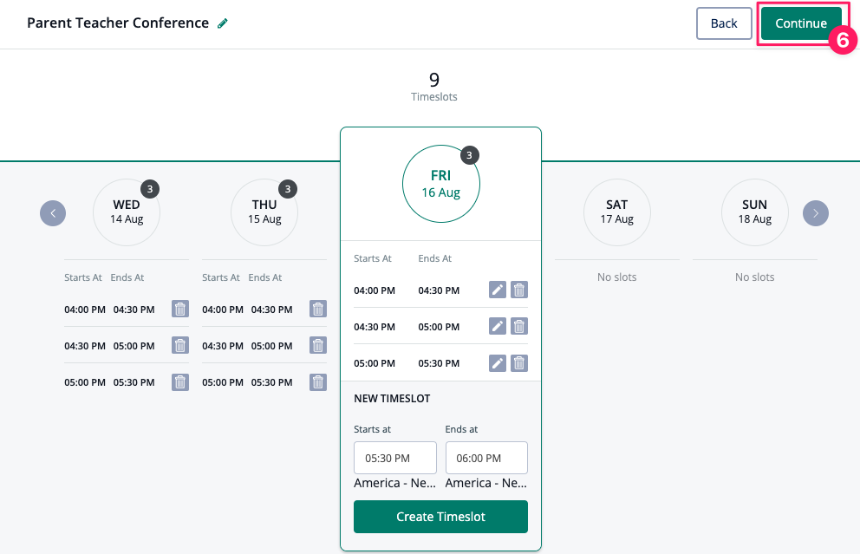Show next days with right arrow
860x554 pixels.
click(x=816, y=212)
